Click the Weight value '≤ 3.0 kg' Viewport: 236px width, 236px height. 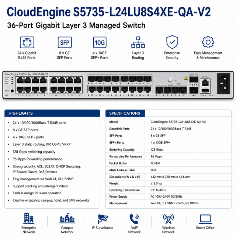tap(156, 184)
